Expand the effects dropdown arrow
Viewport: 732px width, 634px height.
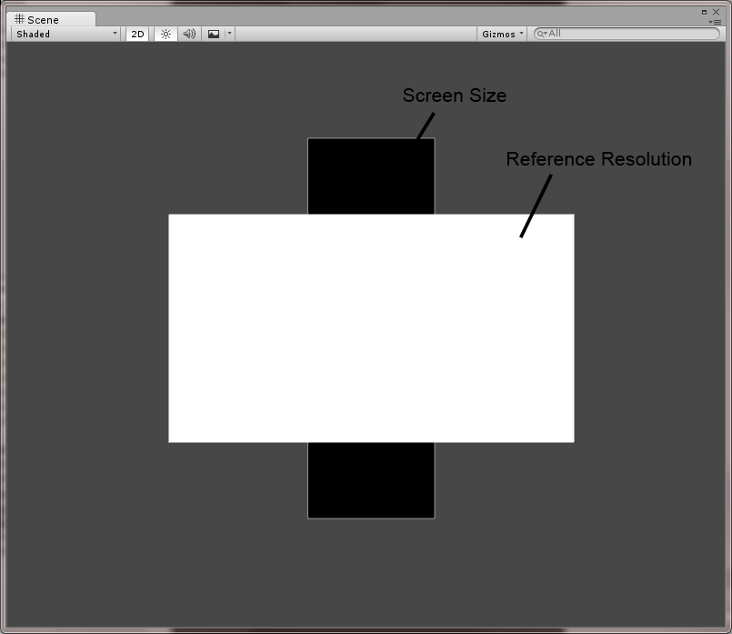[230, 34]
